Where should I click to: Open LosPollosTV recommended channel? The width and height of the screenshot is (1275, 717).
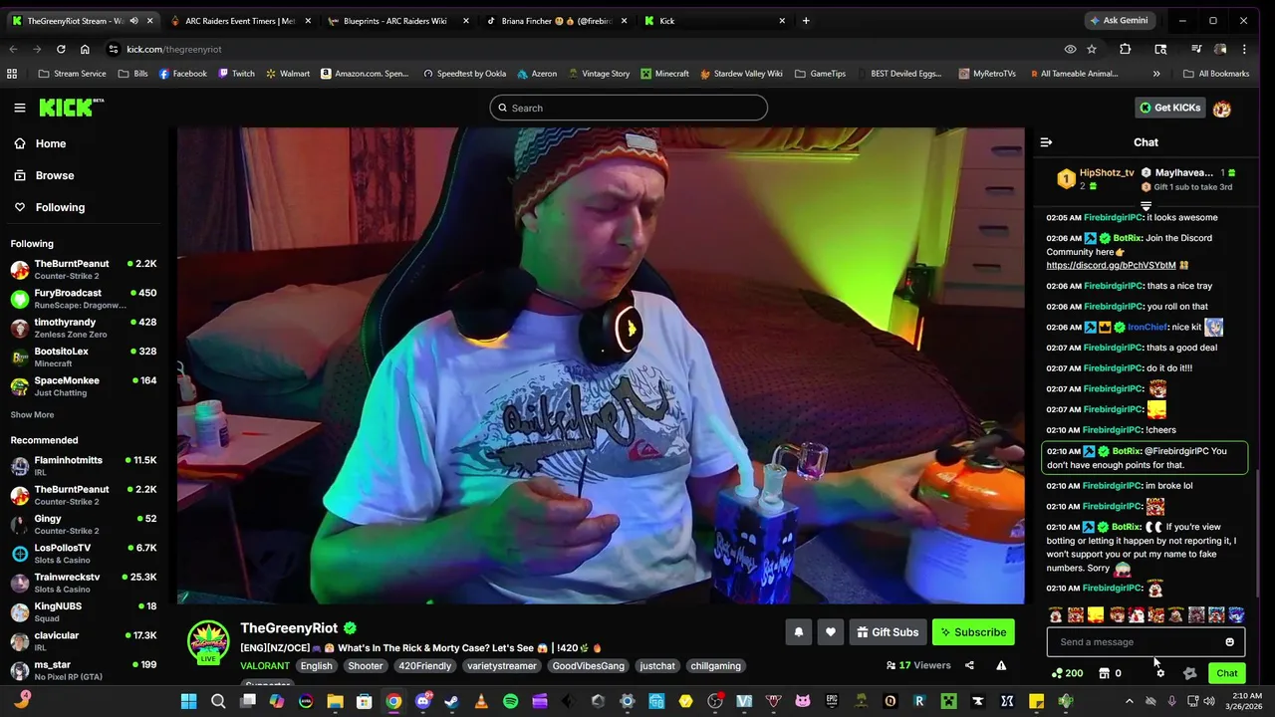coord(84,553)
